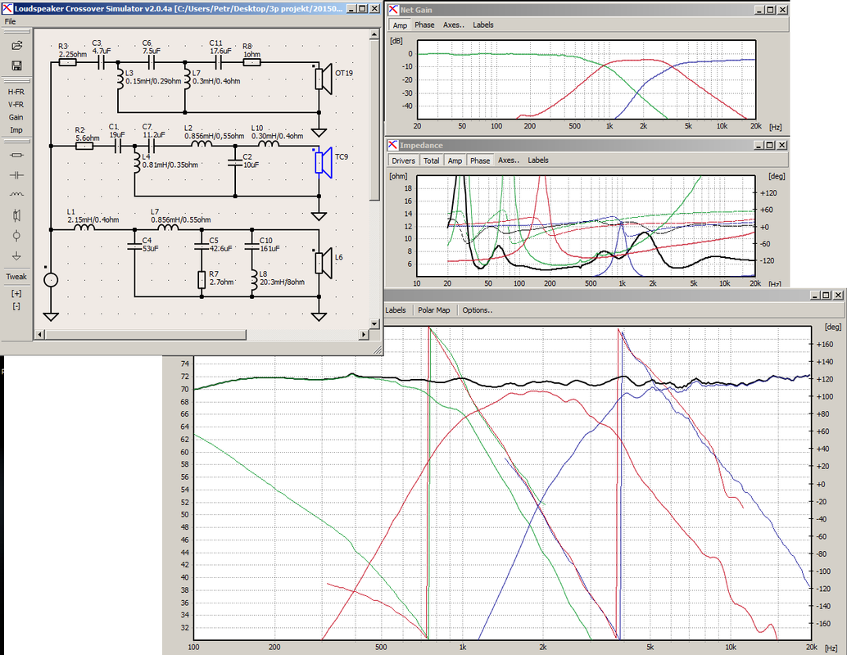Switch to Phase tab in Net Gain window
The width and height of the screenshot is (847, 655).
(x=424, y=25)
